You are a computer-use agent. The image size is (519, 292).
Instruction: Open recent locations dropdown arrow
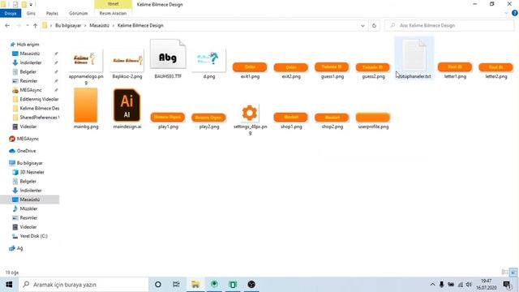coord(27,25)
